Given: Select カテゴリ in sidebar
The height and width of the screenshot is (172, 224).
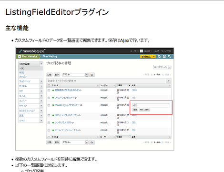Looking at the screenshot, I should point(23,77).
